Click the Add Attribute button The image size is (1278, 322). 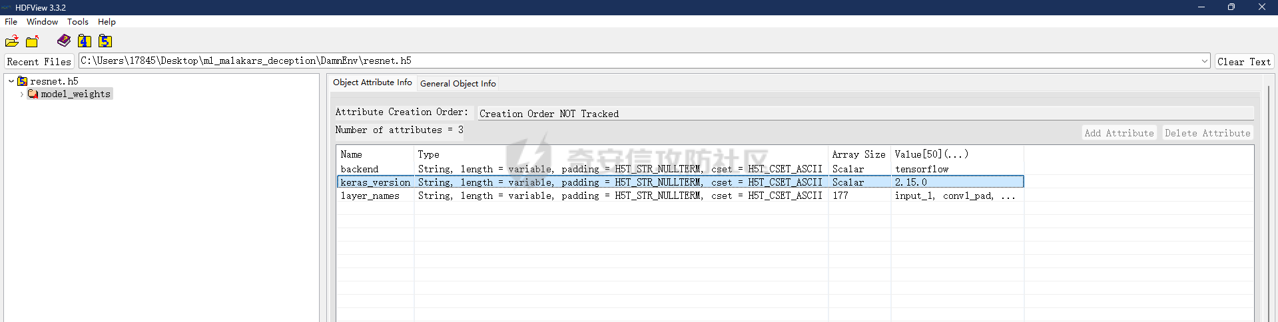coord(1118,133)
